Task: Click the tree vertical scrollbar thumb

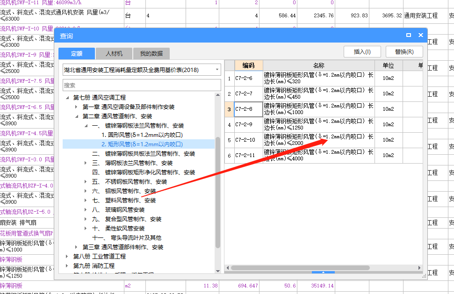Action: pyautogui.click(x=218, y=193)
